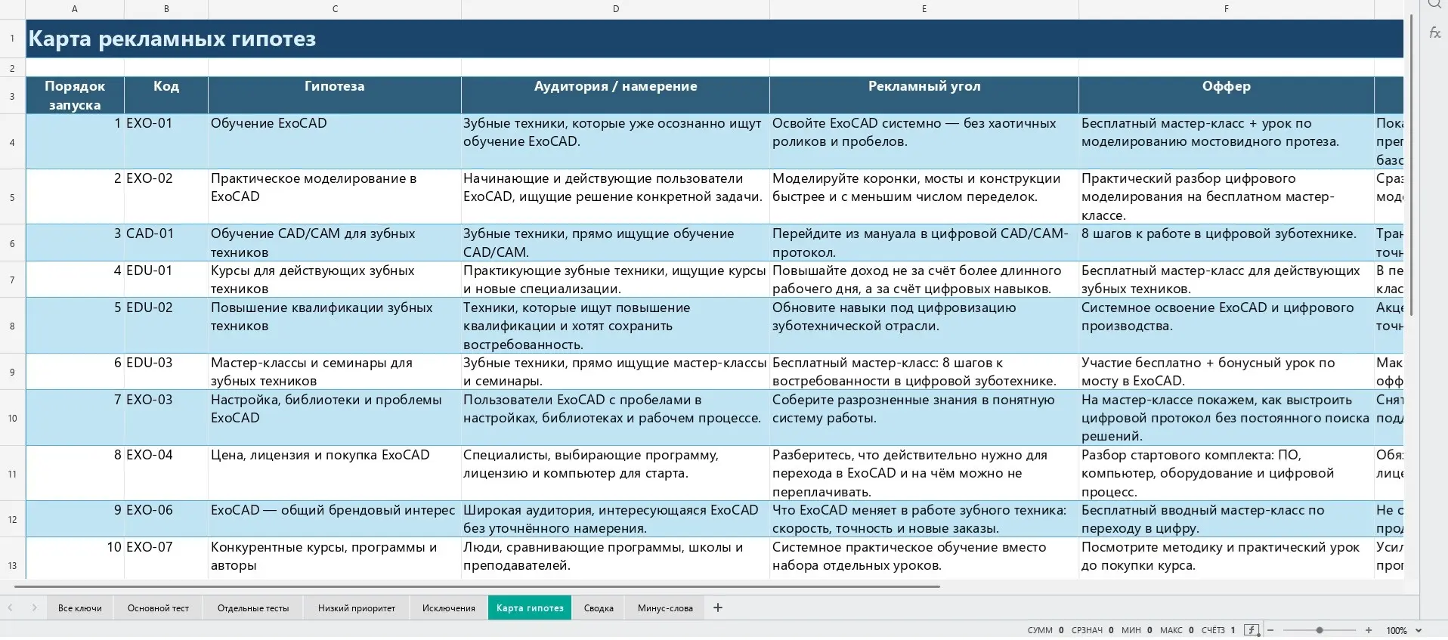Select column E header
1448x640 pixels.
click(x=924, y=9)
